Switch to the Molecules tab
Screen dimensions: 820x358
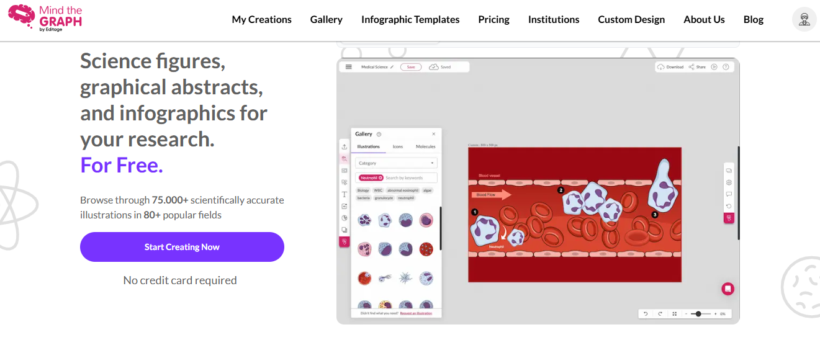click(425, 147)
